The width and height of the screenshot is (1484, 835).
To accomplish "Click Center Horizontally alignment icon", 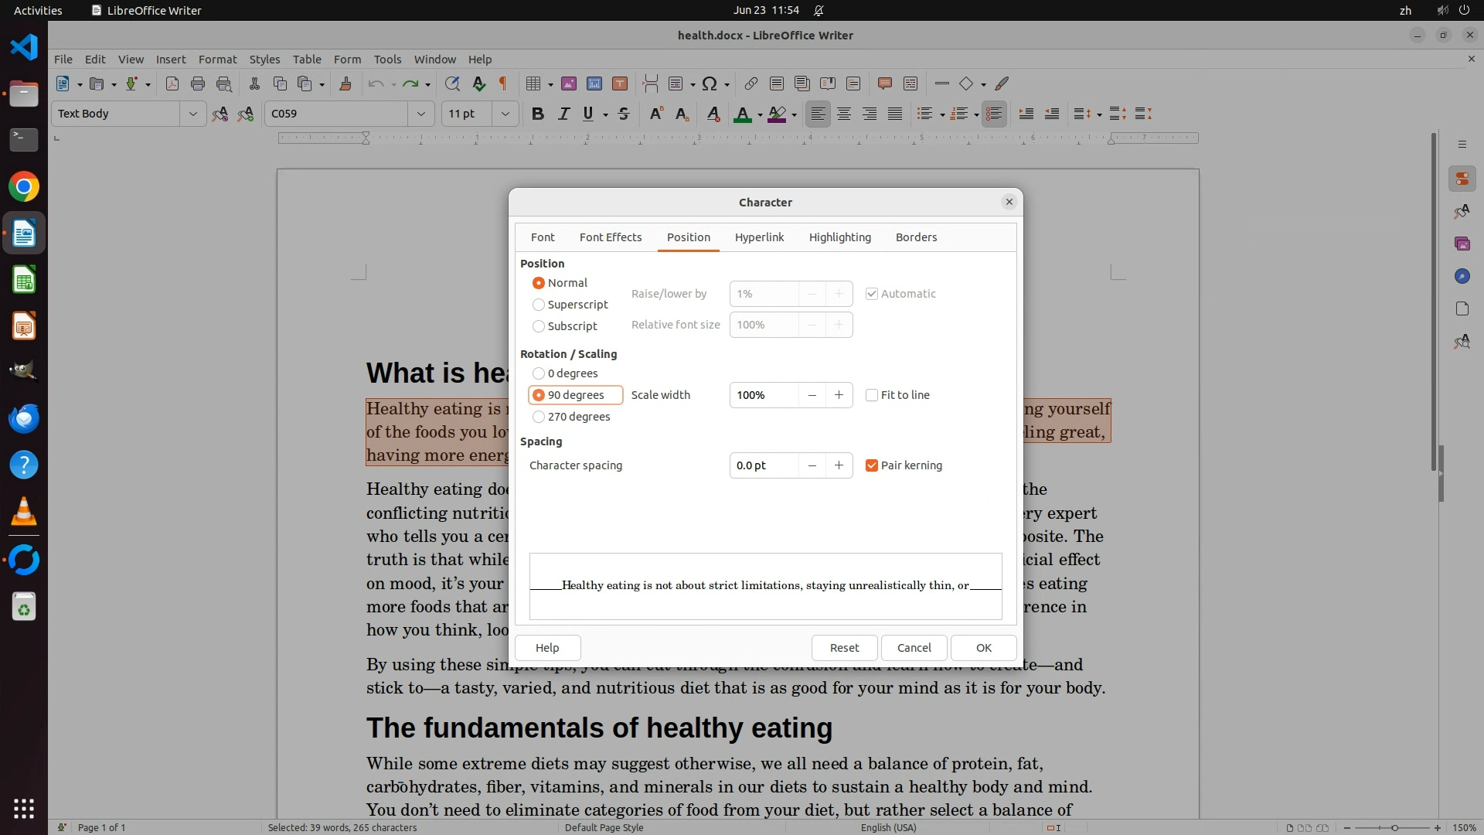I will coord(844,114).
